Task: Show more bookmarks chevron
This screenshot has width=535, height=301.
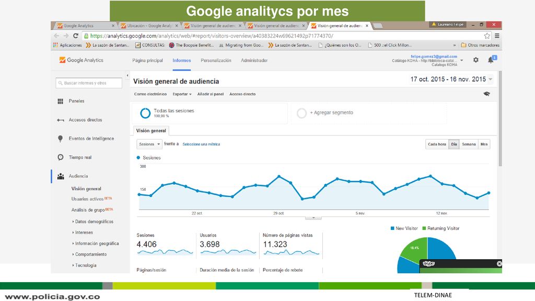Action: point(454,45)
